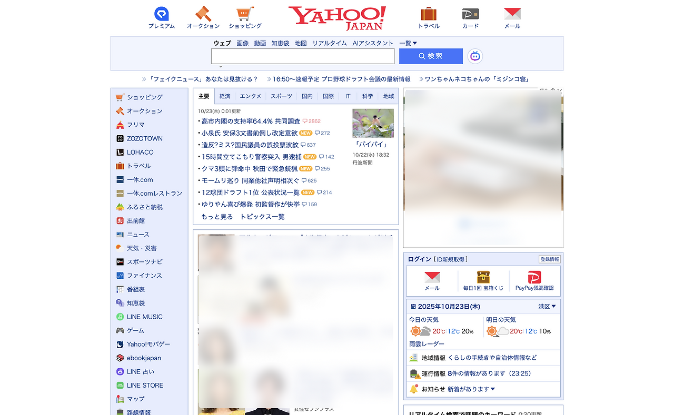The height and width of the screenshot is (415, 674).
Task: Click the ファイナンス chart icon in sidebar
Action: coord(120,276)
